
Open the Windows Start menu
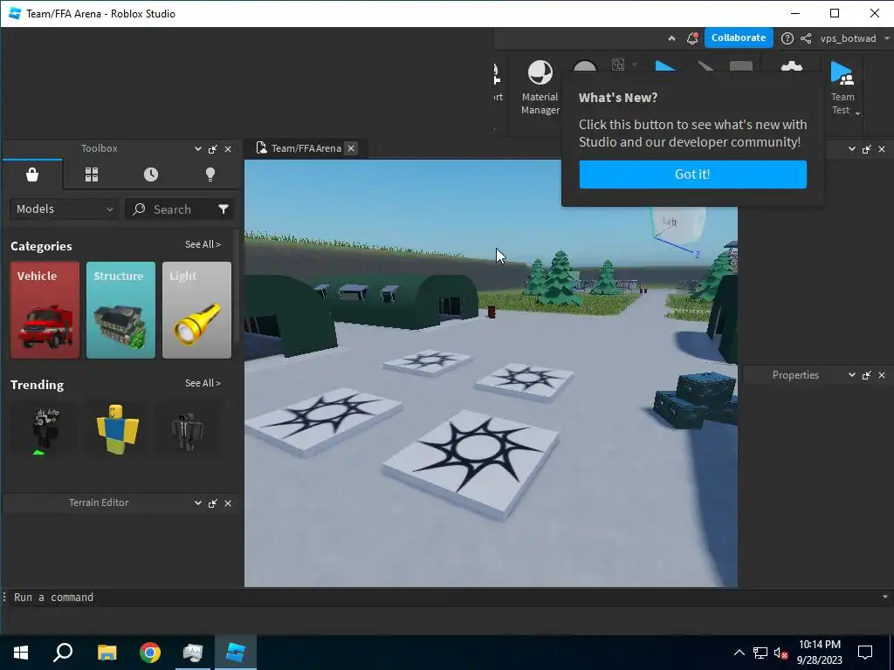(21, 653)
